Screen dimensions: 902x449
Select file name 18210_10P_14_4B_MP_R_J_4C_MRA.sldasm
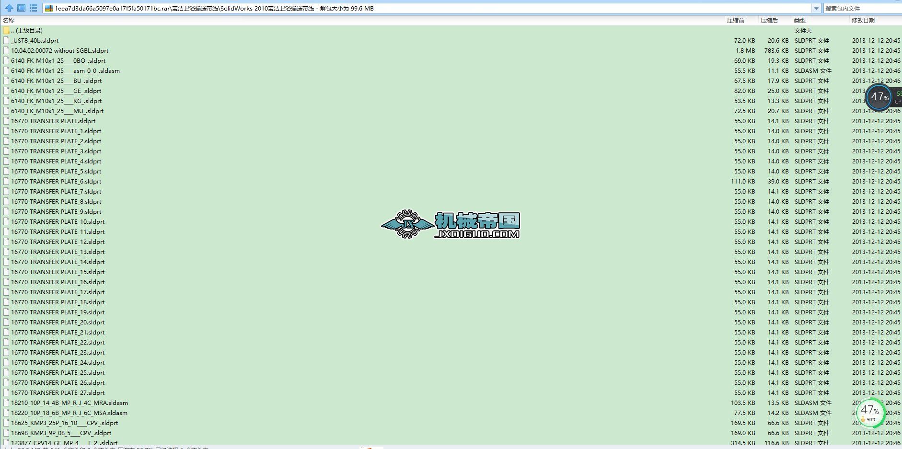69,403
